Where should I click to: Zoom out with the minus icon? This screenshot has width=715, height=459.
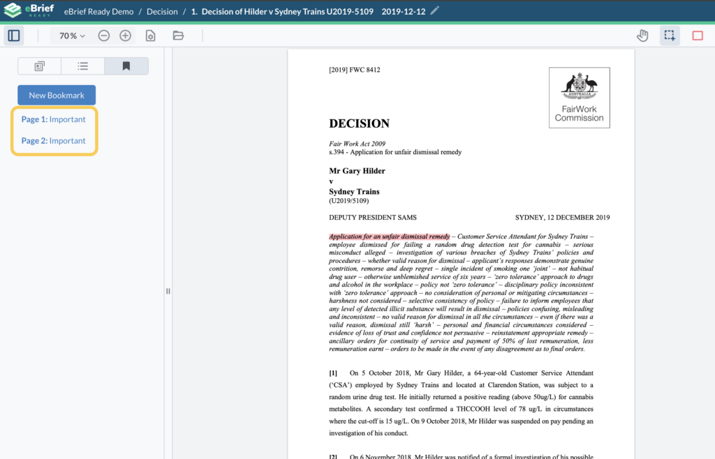(104, 36)
